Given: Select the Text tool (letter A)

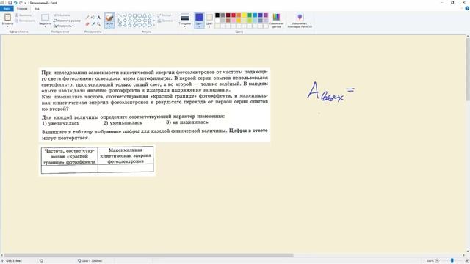Looking at the screenshot, I should 98,18.
